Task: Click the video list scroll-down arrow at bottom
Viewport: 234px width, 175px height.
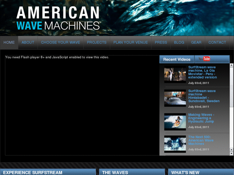Action: [231, 153]
